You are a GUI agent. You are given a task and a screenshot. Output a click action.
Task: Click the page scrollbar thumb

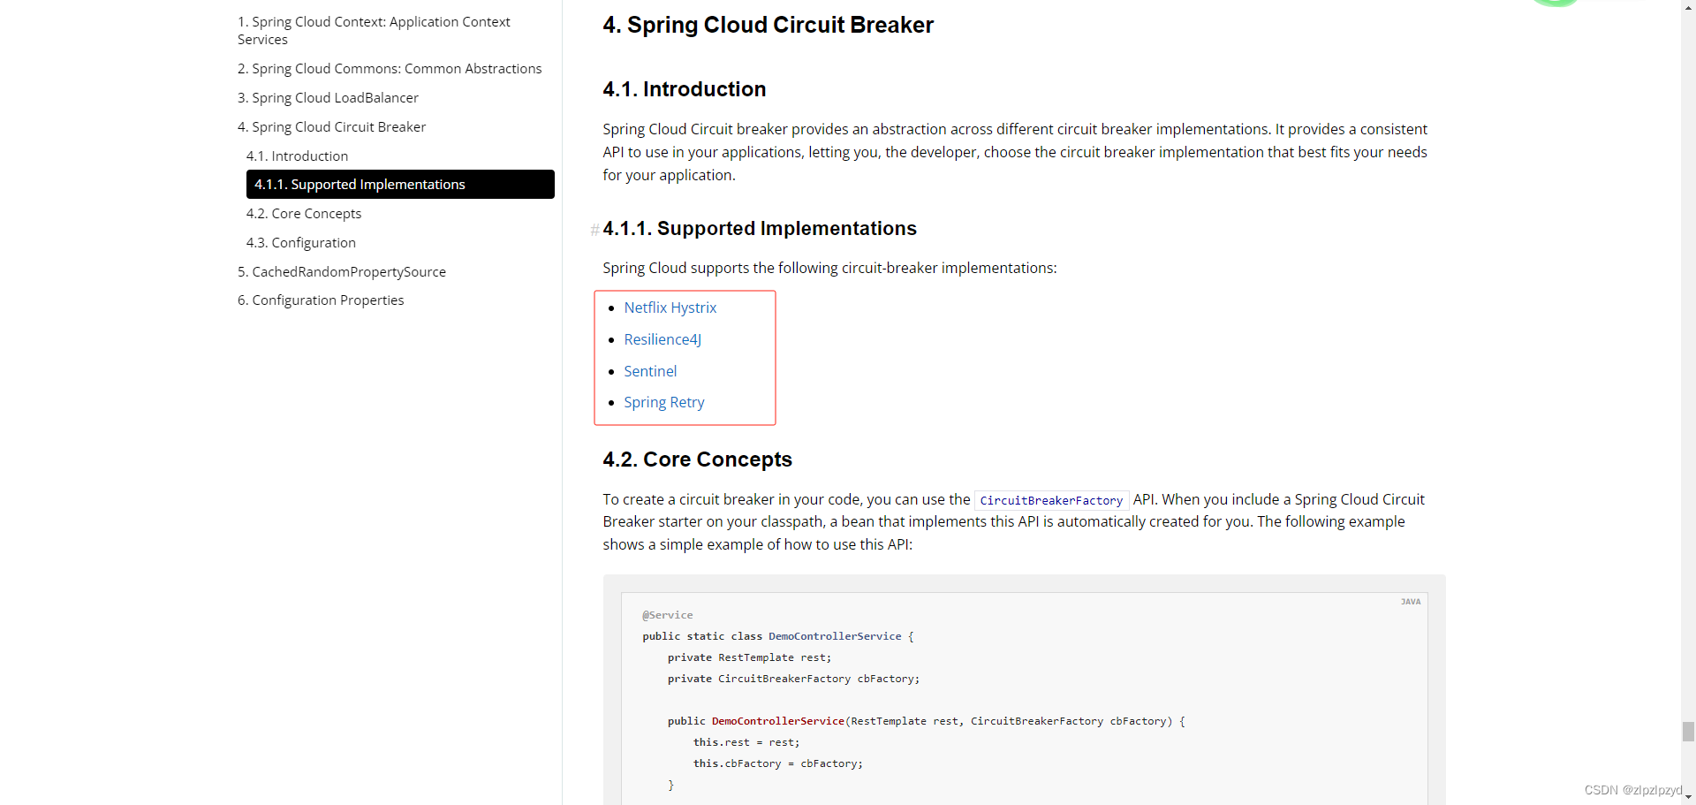click(x=1688, y=732)
